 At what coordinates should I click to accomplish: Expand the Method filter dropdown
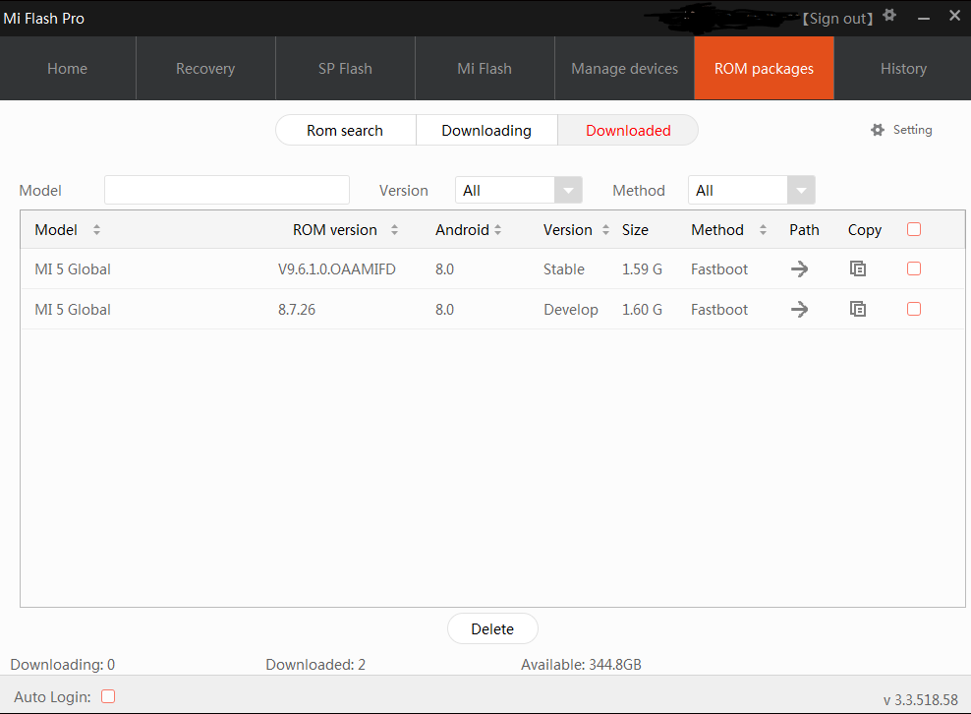801,191
